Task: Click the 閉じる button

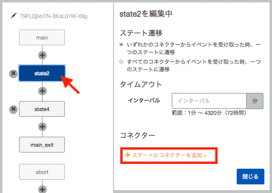Action: point(251,176)
